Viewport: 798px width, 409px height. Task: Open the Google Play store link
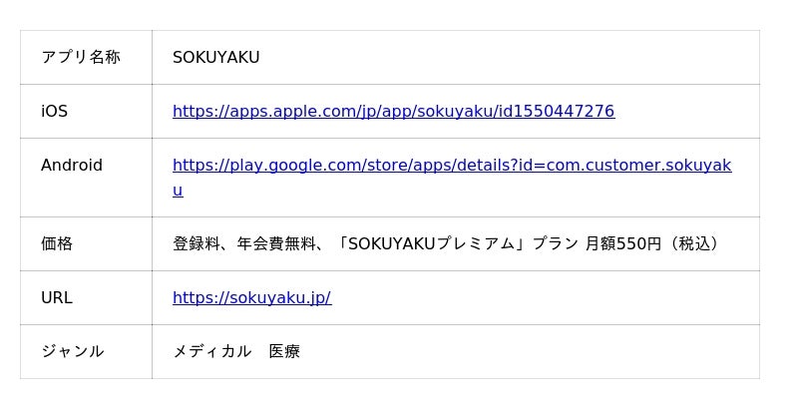451,166
